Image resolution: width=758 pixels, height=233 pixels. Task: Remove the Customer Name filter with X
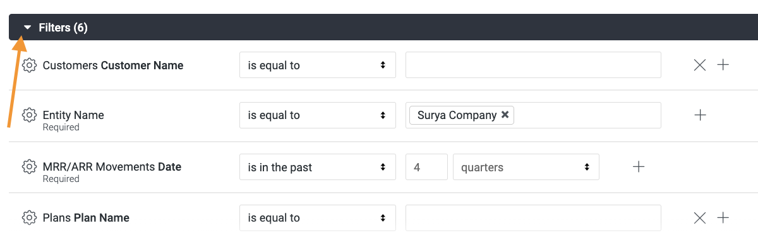tap(700, 65)
